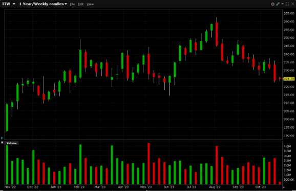Click the Nov '22 time axis label

point(10,187)
